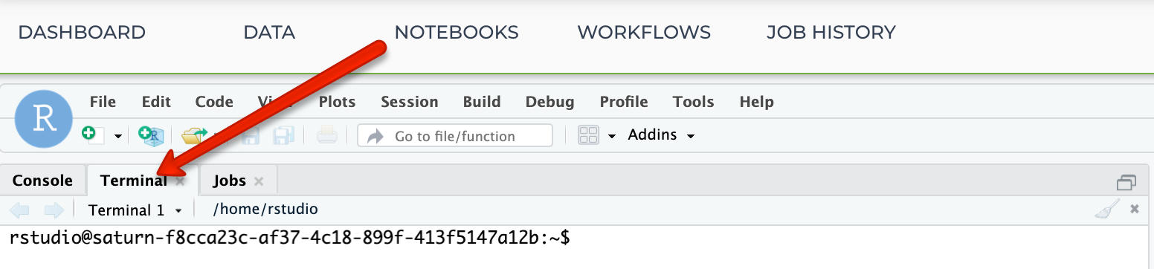Expand the new file dropdown arrow
The width and height of the screenshot is (1154, 269).
tap(117, 136)
